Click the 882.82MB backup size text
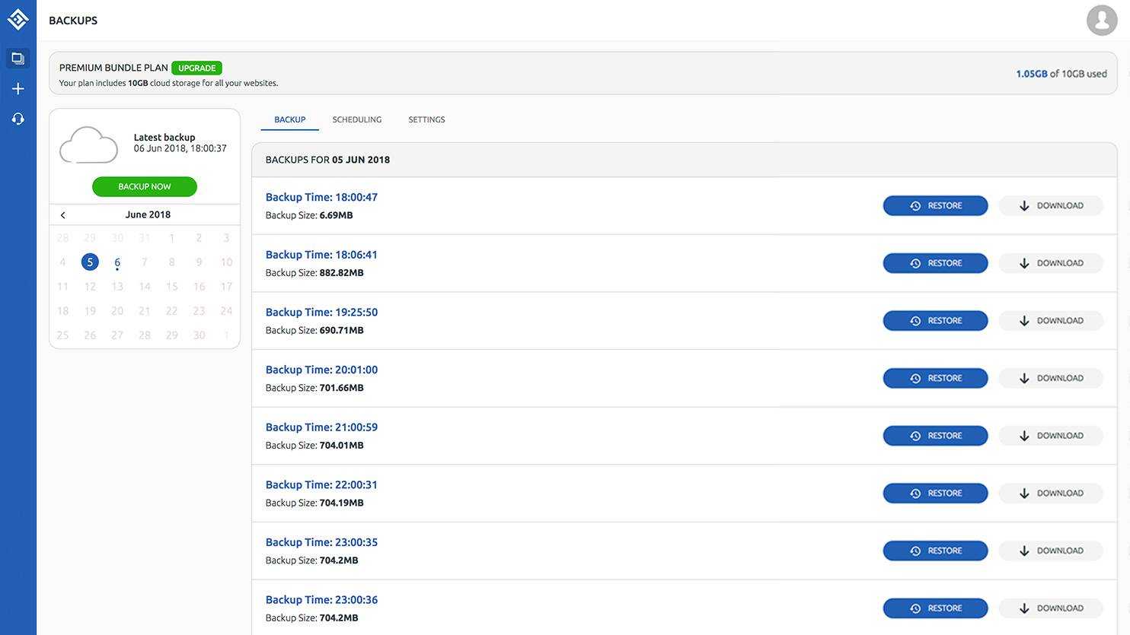1130x635 pixels. (342, 273)
